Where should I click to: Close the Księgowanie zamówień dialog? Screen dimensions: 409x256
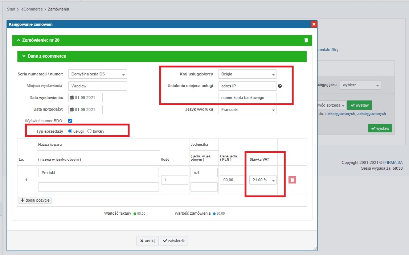point(314,24)
